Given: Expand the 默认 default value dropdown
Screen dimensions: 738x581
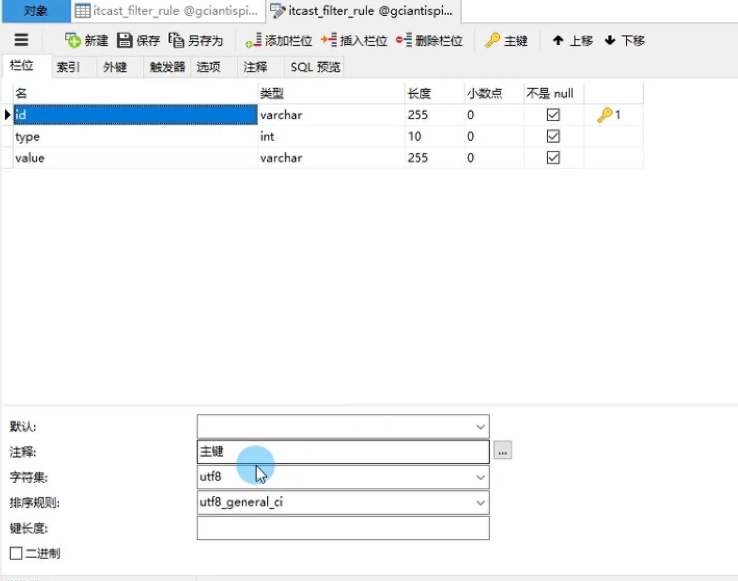Looking at the screenshot, I should click(x=480, y=427).
